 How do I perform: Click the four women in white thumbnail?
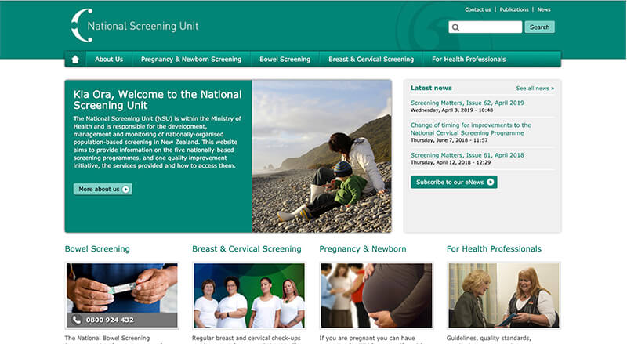(249, 295)
